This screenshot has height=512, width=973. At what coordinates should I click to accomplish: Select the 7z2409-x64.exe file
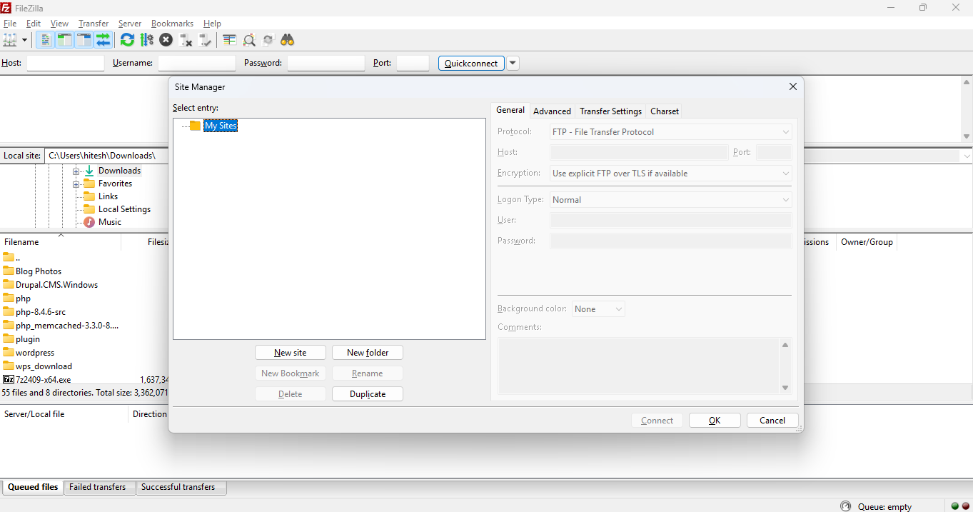click(x=43, y=380)
